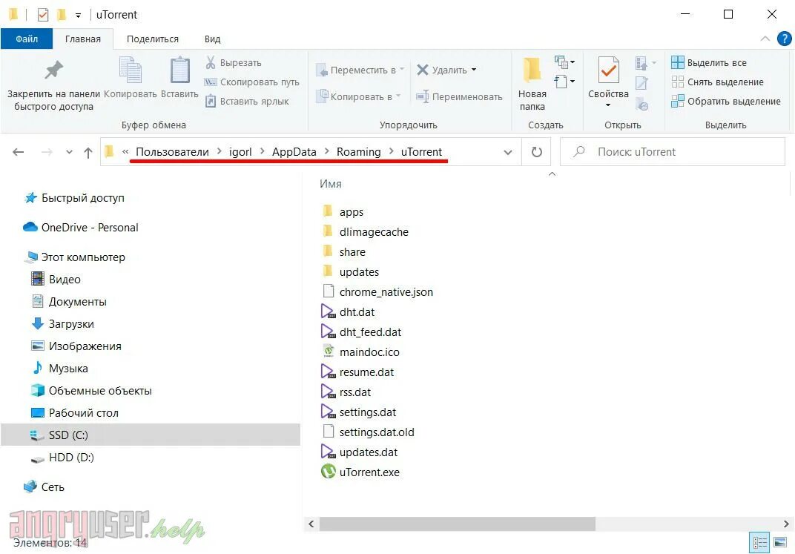The width and height of the screenshot is (795, 554).
Task: Switch to Поделиться tab
Action: 153,39
